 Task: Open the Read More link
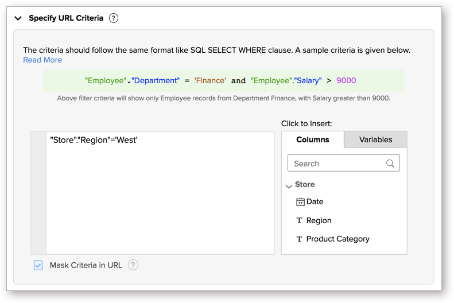click(x=42, y=60)
